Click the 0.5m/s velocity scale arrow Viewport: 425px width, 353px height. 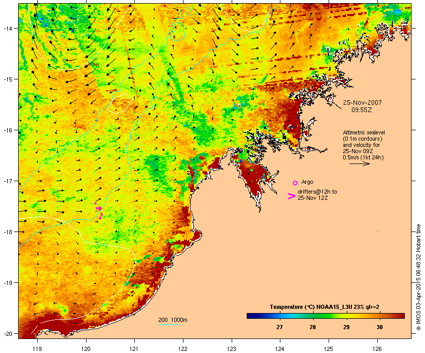tap(359, 164)
